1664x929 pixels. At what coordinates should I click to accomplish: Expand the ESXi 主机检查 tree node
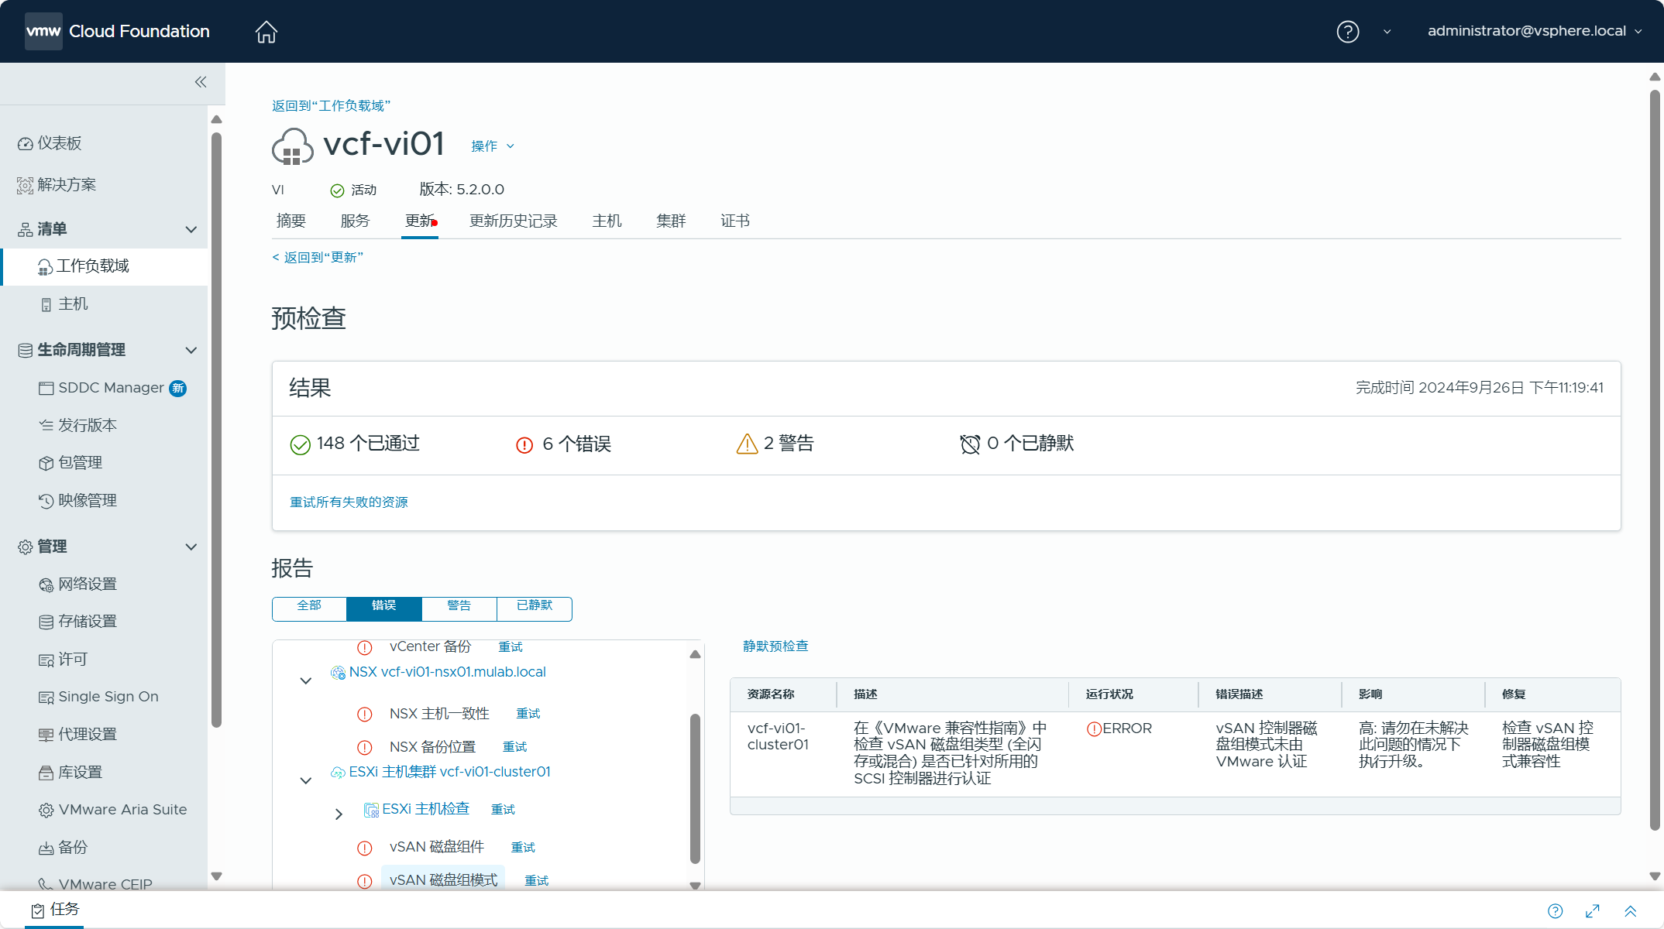point(339,814)
